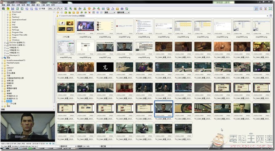
Task: Click the blue floppy Save As icon
Action: click(x=13, y=8)
